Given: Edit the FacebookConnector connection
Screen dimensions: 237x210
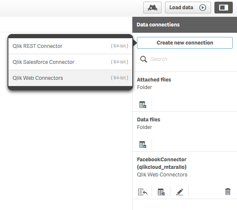Looking at the screenshot, I should click(x=180, y=192).
